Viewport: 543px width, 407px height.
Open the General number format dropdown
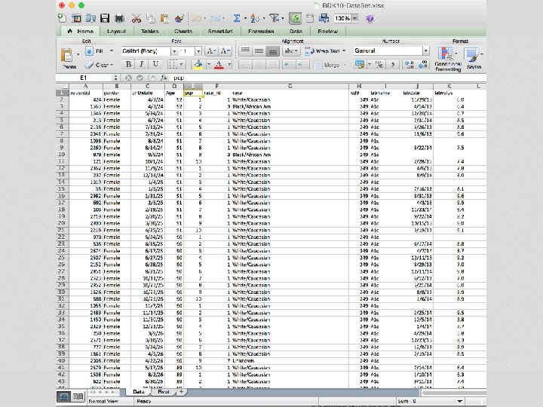point(425,51)
